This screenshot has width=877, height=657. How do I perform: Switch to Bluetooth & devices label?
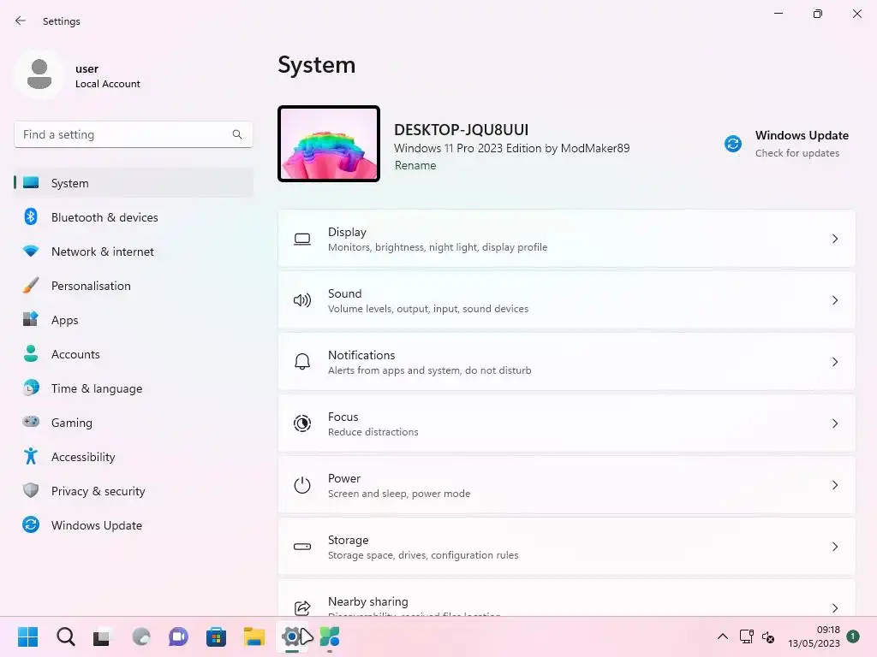(104, 217)
